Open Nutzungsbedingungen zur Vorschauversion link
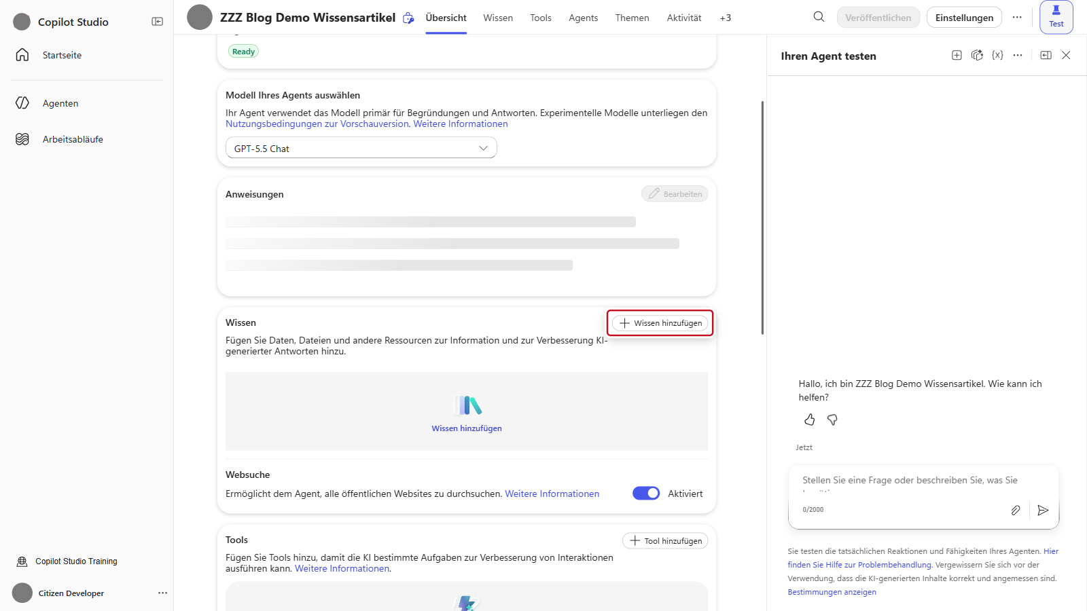Screen dimensions: 1087x611 click(x=317, y=124)
